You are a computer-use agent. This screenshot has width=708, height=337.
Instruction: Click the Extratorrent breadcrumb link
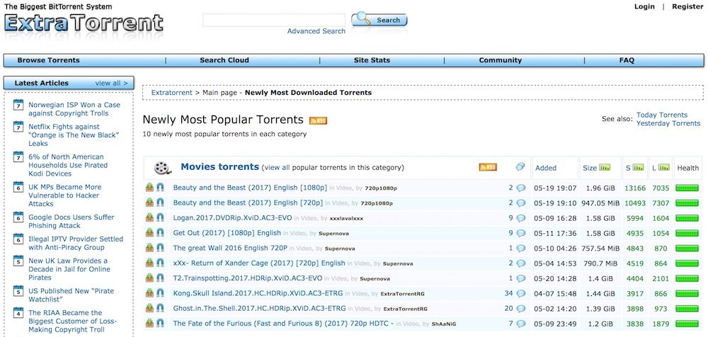(171, 93)
